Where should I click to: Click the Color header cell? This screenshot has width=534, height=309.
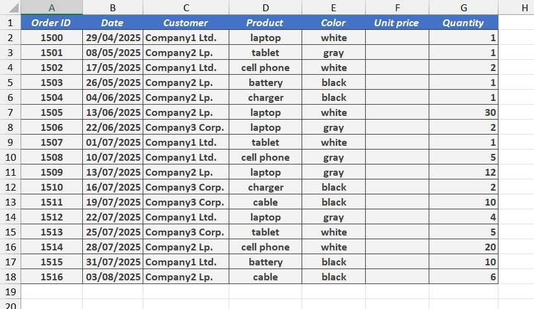click(x=333, y=22)
